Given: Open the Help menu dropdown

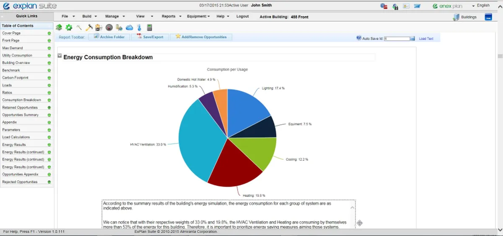Looking at the screenshot, I should (223, 16).
